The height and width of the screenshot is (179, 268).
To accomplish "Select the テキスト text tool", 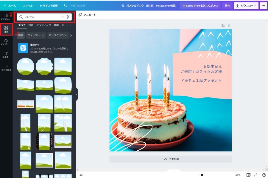I will pos(6,55).
